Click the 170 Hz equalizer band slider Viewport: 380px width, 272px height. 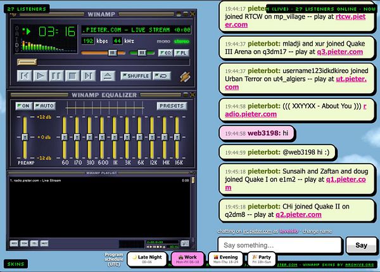pos(77,138)
